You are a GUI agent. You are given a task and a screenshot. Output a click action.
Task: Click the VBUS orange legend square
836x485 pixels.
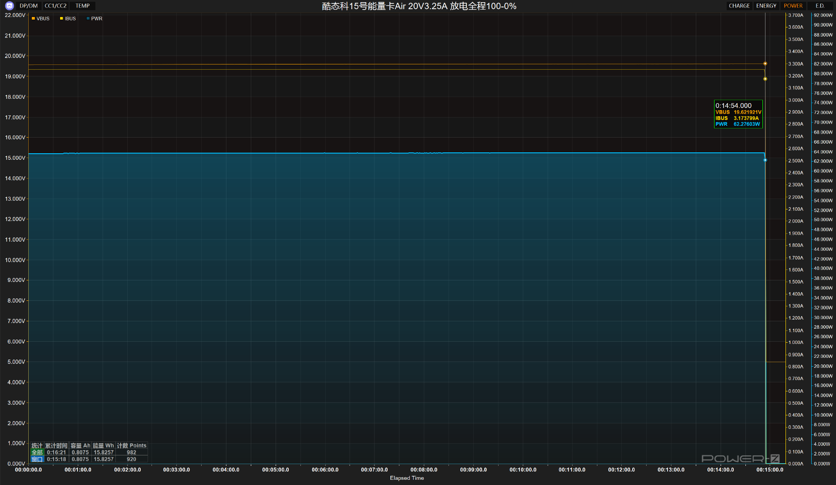pyautogui.click(x=33, y=19)
